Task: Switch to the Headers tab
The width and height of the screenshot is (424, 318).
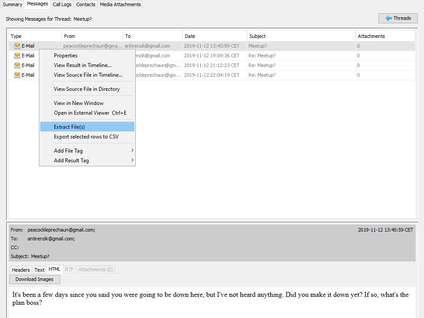Action: pyautogui.click(x=21, y=270)
